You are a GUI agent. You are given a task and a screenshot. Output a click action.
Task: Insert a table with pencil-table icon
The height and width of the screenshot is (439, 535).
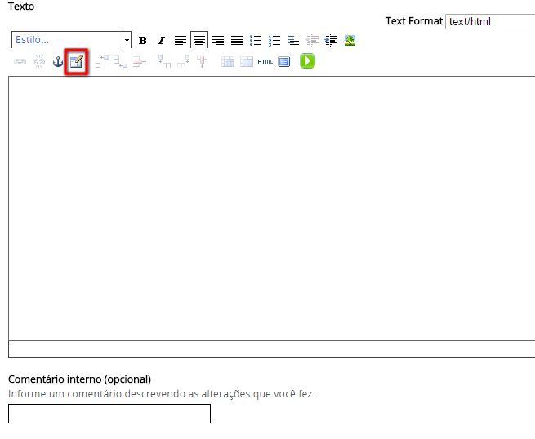pos(77,62)
